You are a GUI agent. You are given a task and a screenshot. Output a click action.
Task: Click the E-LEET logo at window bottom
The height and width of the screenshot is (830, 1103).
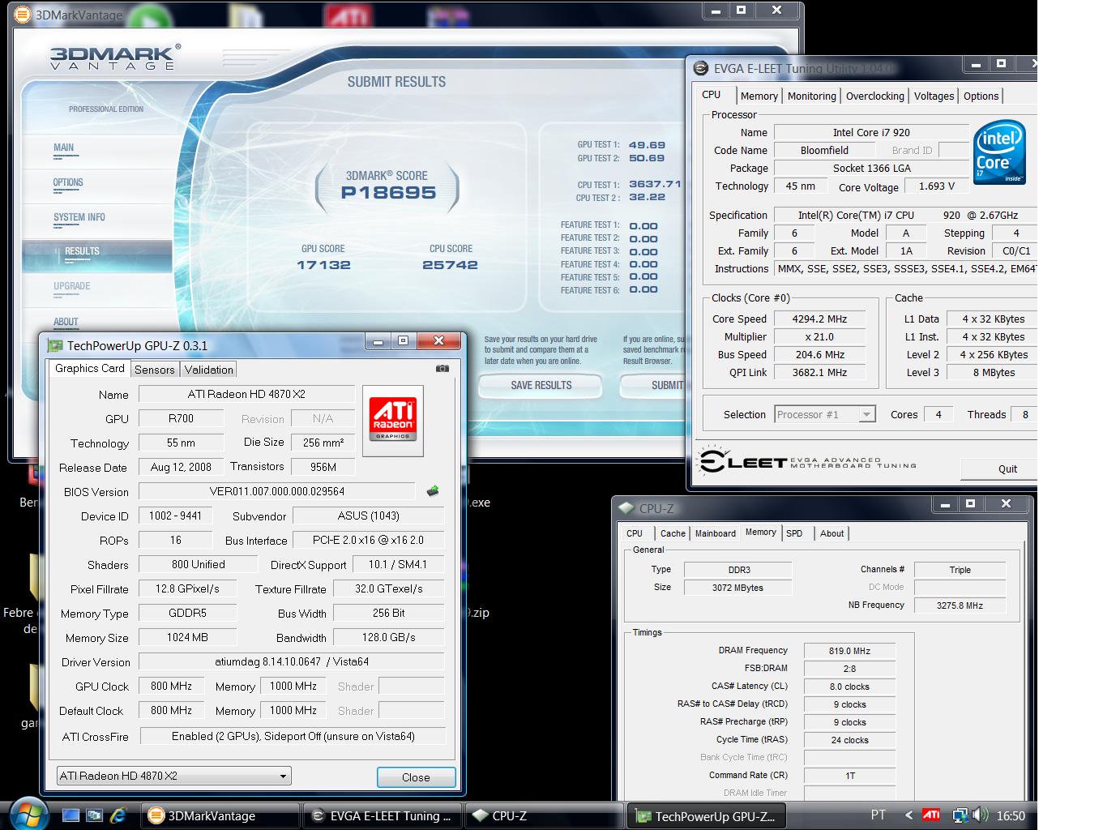point(808,460)
